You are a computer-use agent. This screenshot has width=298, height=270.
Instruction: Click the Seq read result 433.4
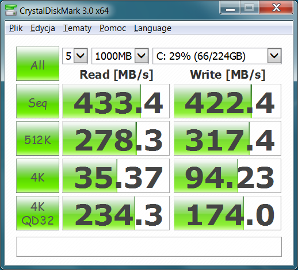(116, 101)
